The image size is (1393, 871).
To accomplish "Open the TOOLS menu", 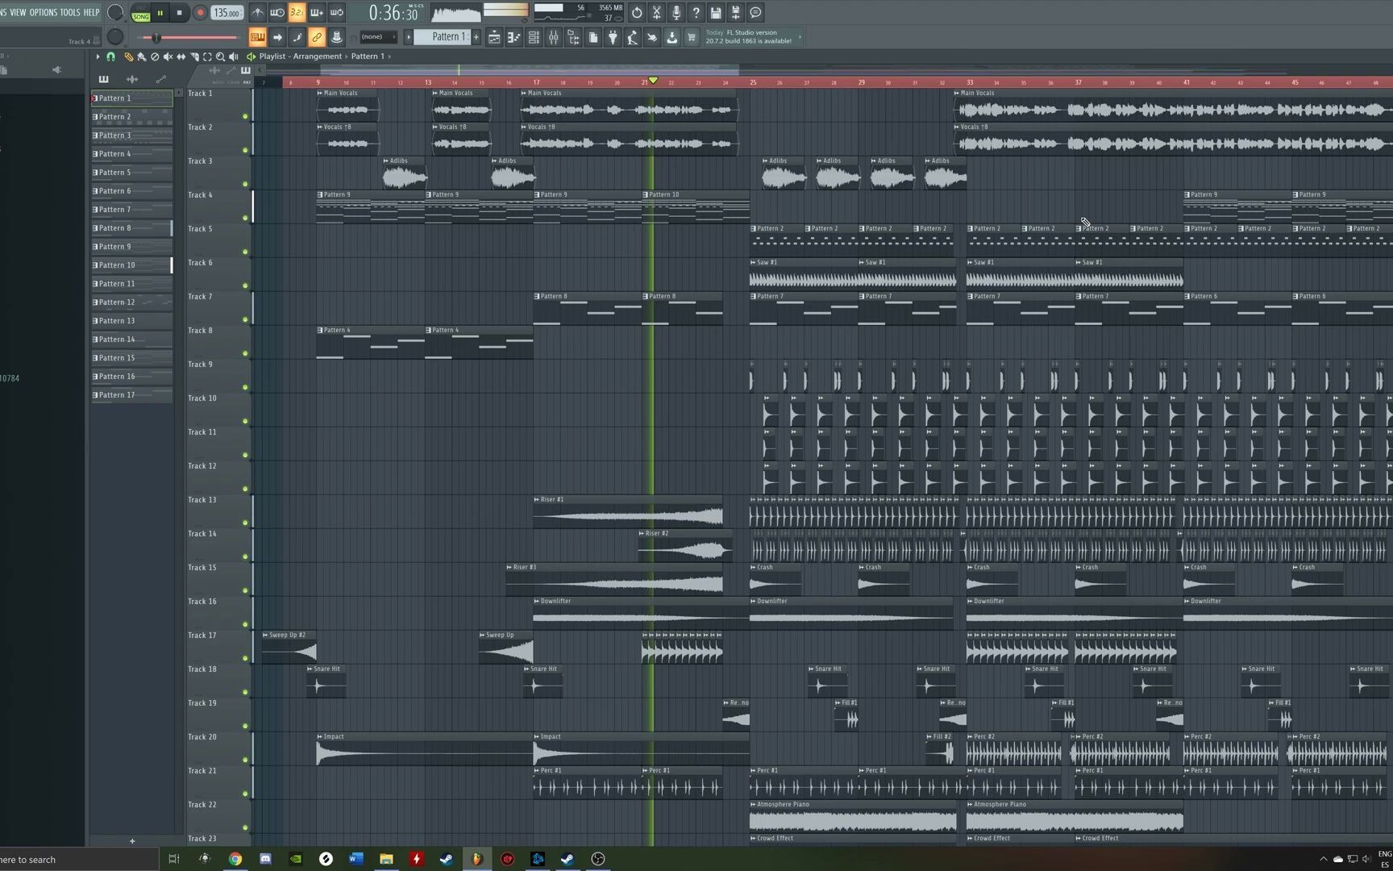I will [69, 12].
